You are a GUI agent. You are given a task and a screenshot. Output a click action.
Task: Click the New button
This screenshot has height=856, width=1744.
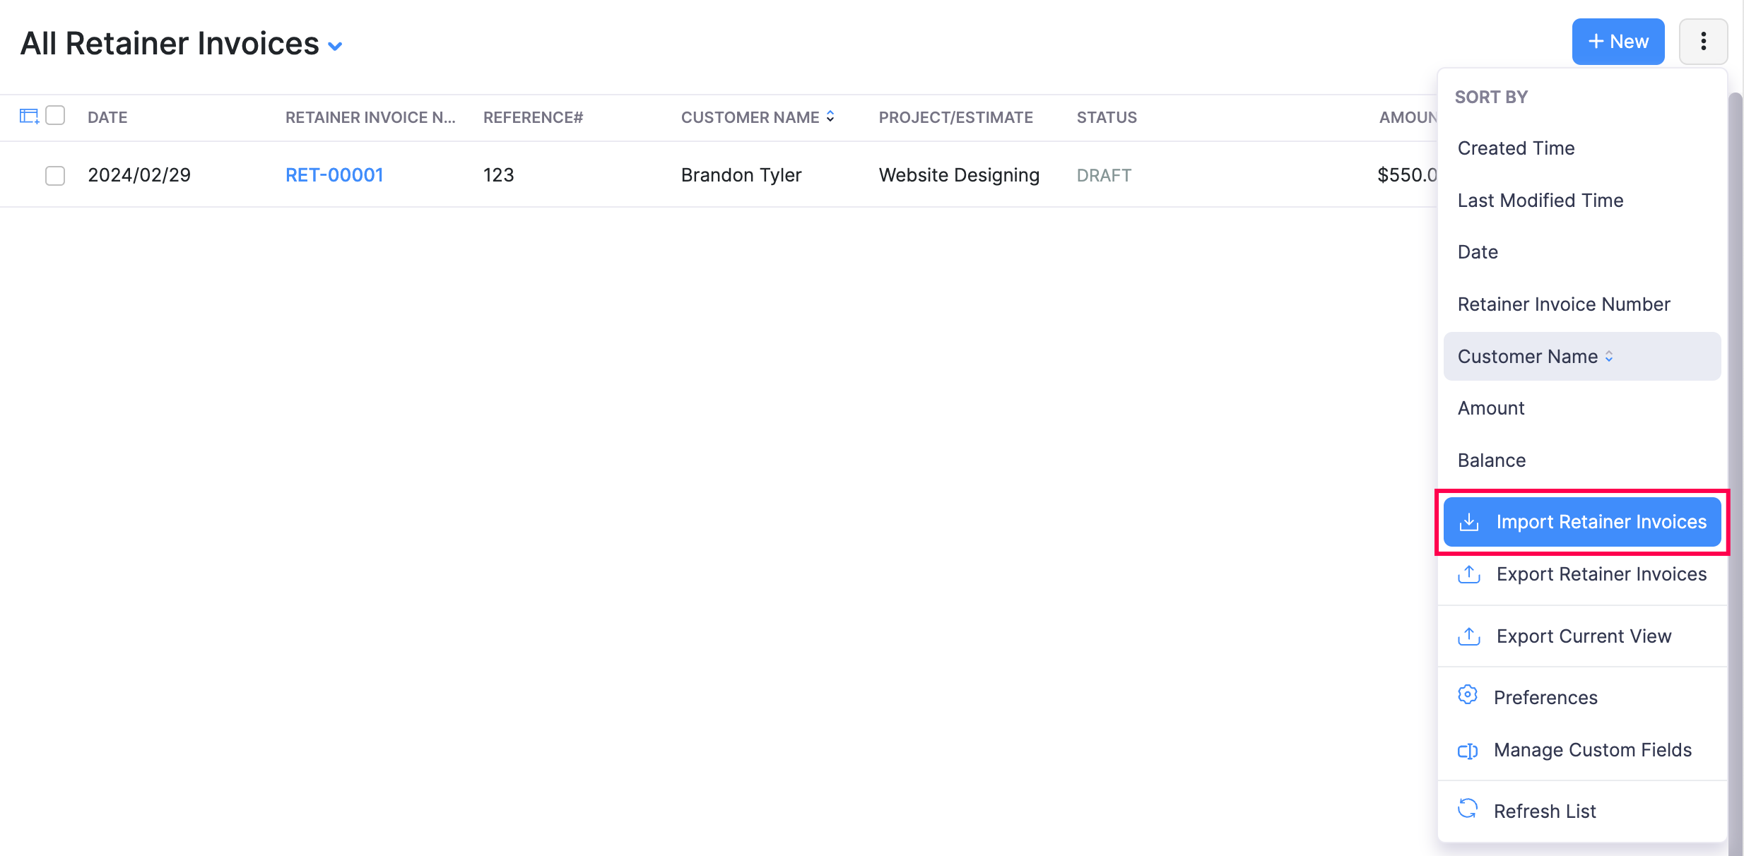coord(1618,41)
